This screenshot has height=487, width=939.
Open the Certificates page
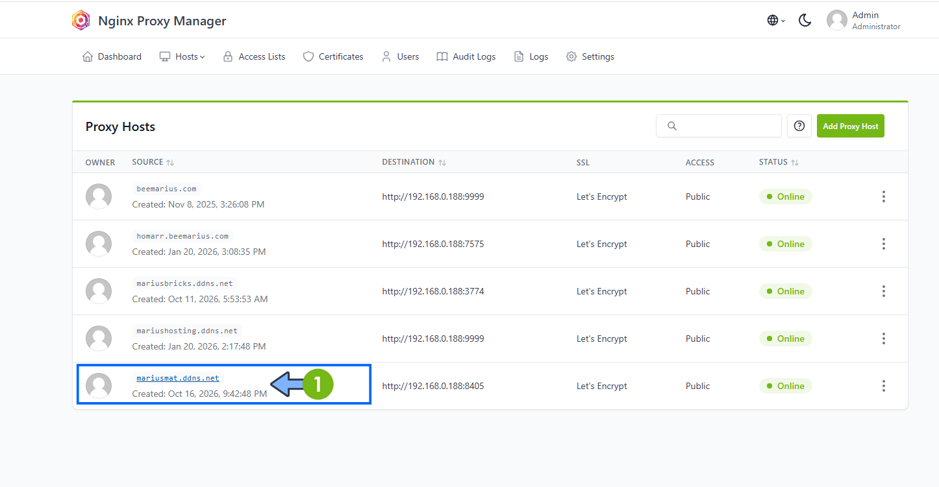(333, 56)
